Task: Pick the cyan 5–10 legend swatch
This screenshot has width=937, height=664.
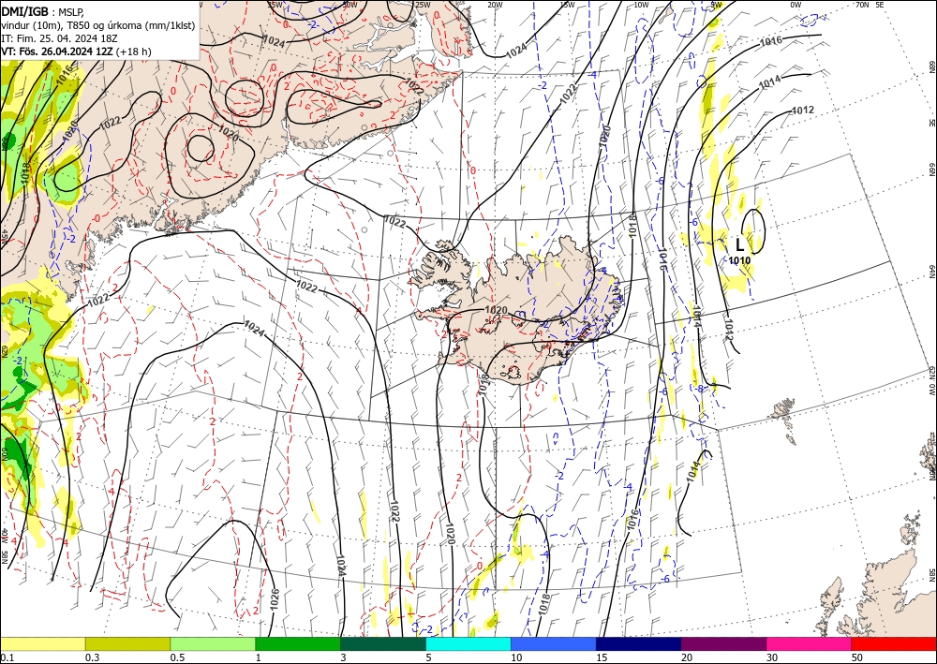Action: (468, 643)
